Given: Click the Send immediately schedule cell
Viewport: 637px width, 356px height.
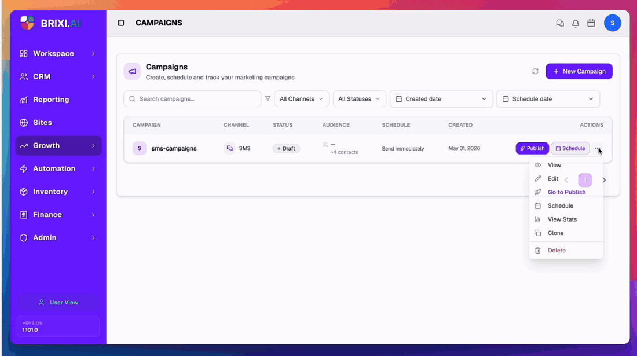Looking at the screenshot, I should (403, 149).
